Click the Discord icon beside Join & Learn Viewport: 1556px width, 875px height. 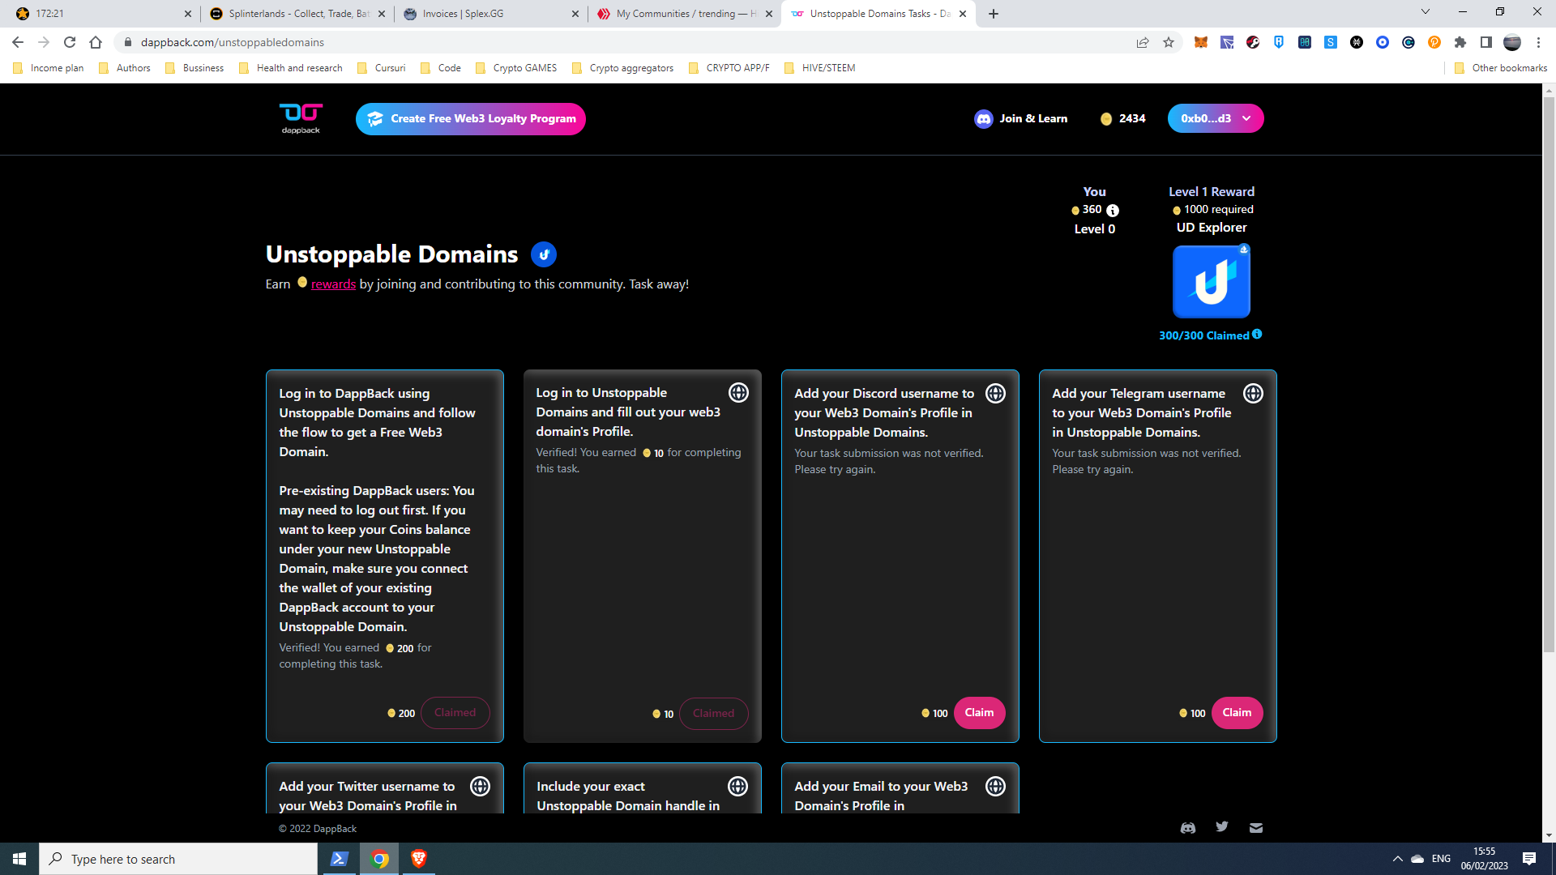coord(983,119)
